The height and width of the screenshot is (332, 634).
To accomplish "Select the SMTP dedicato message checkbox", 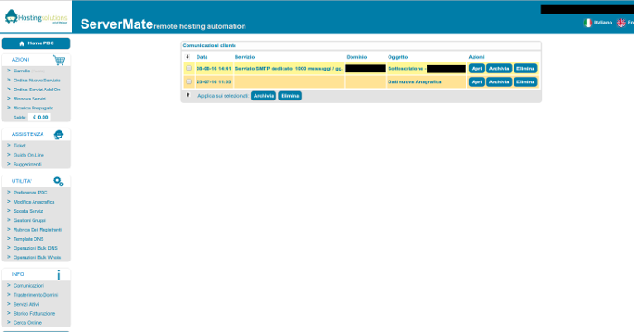I will (x=188, y=68).
